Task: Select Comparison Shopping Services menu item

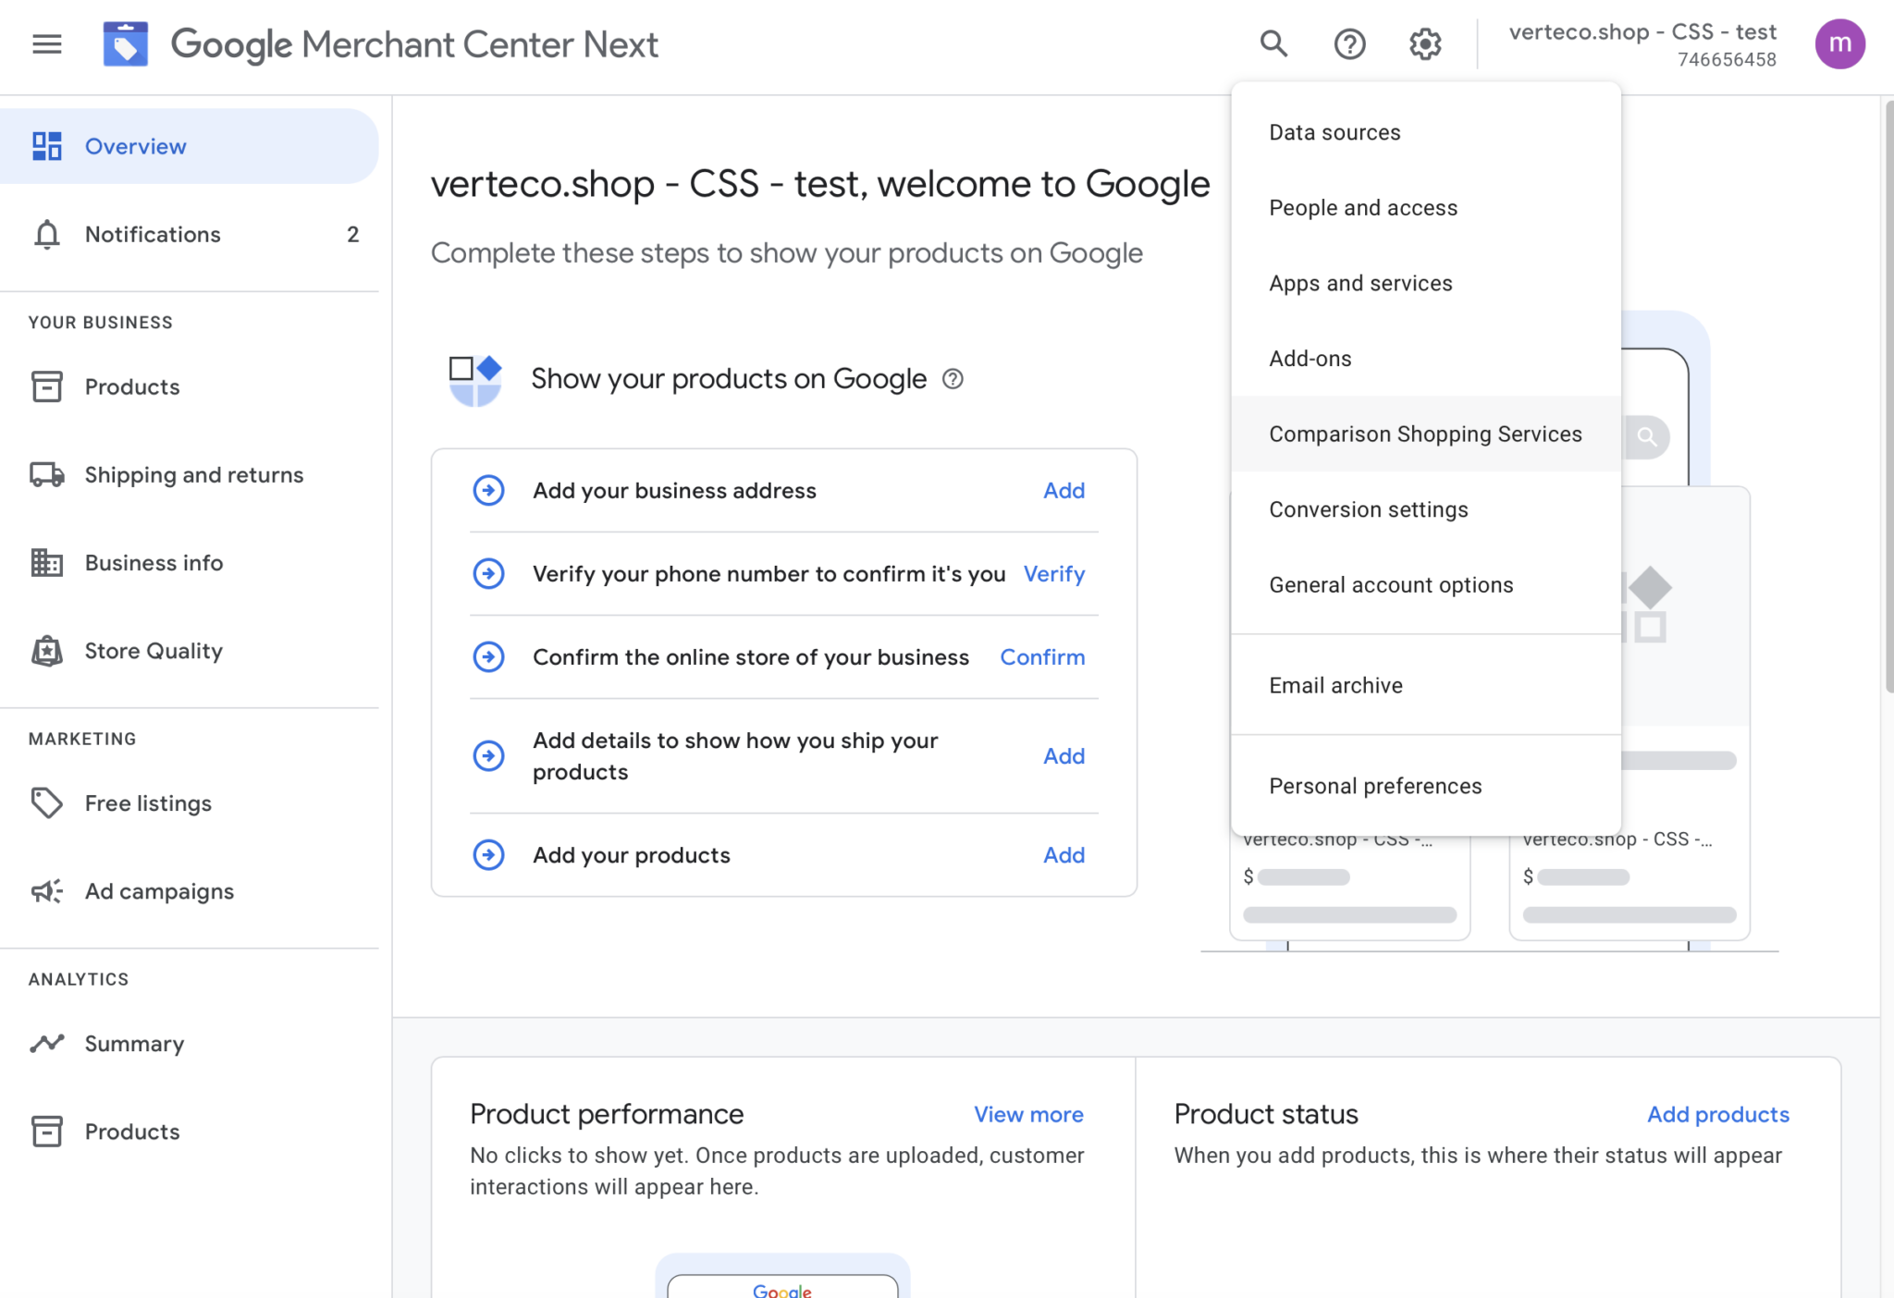Action: (1425, 434)
